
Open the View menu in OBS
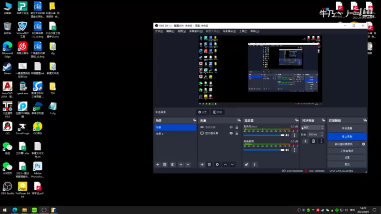tap(181, 31)
